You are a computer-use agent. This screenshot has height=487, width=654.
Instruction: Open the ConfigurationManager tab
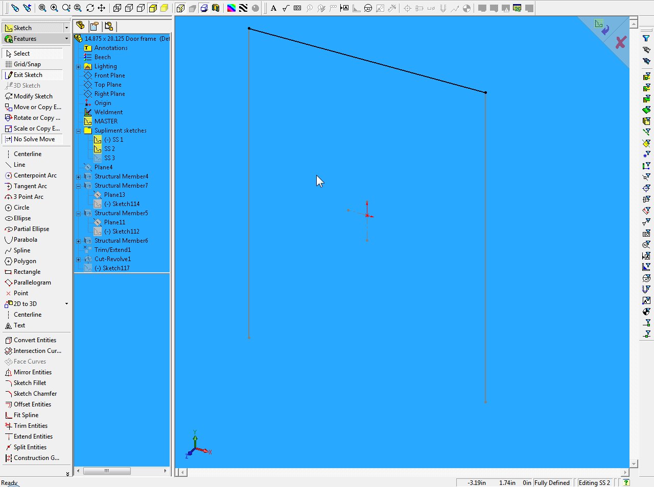point(108,26)
